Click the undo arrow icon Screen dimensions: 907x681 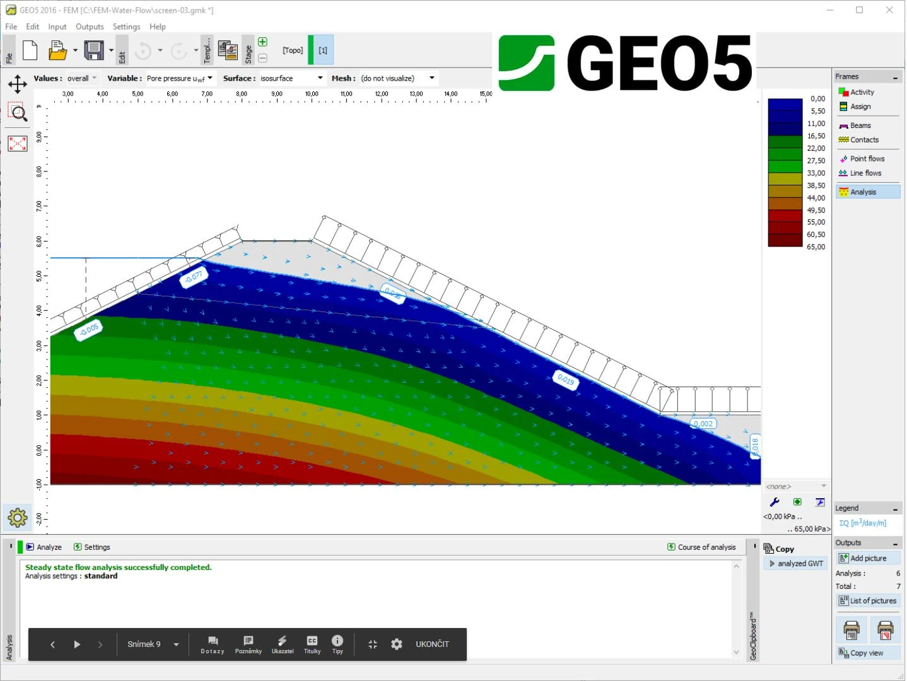coord(143,50)
